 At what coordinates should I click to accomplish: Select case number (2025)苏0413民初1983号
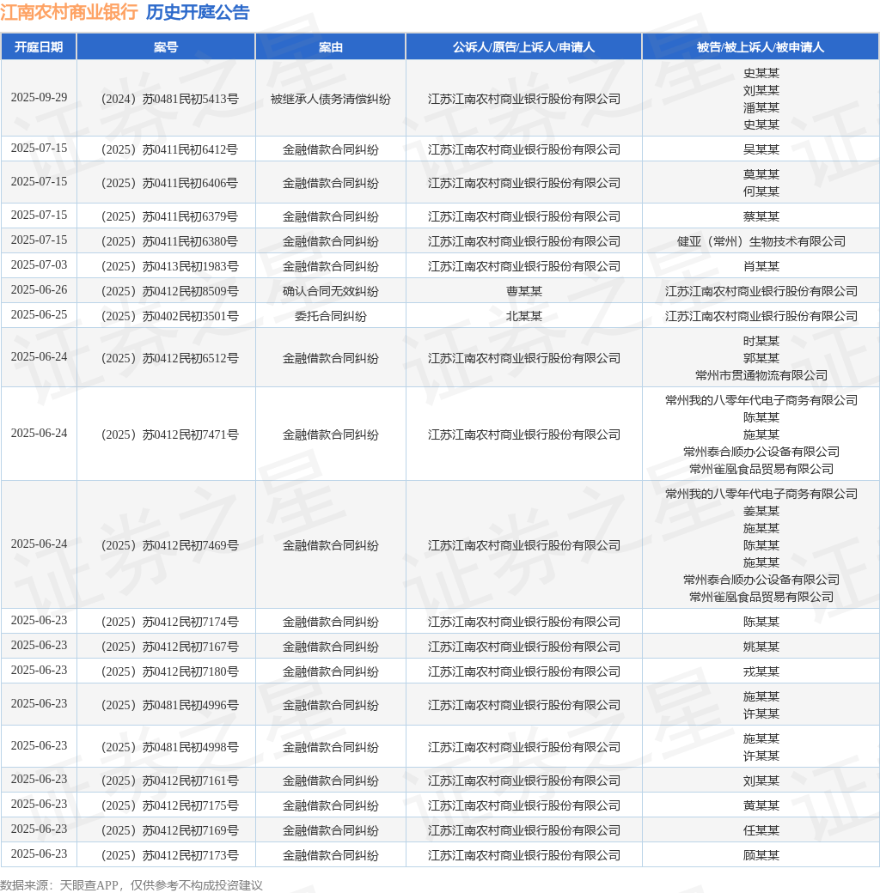pyautogui.click(x=170, y=266)
